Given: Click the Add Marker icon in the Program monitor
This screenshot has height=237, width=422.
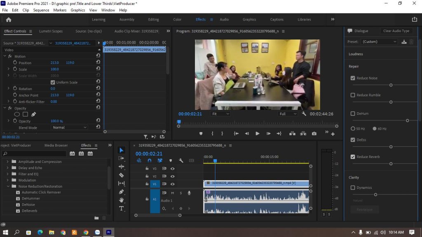Looking at the screenshot, I should [201, 133].
